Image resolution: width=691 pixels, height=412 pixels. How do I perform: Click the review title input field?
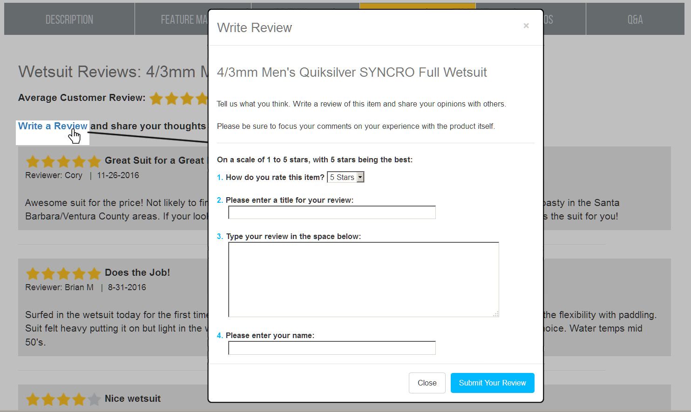click(x=332, y=213)
